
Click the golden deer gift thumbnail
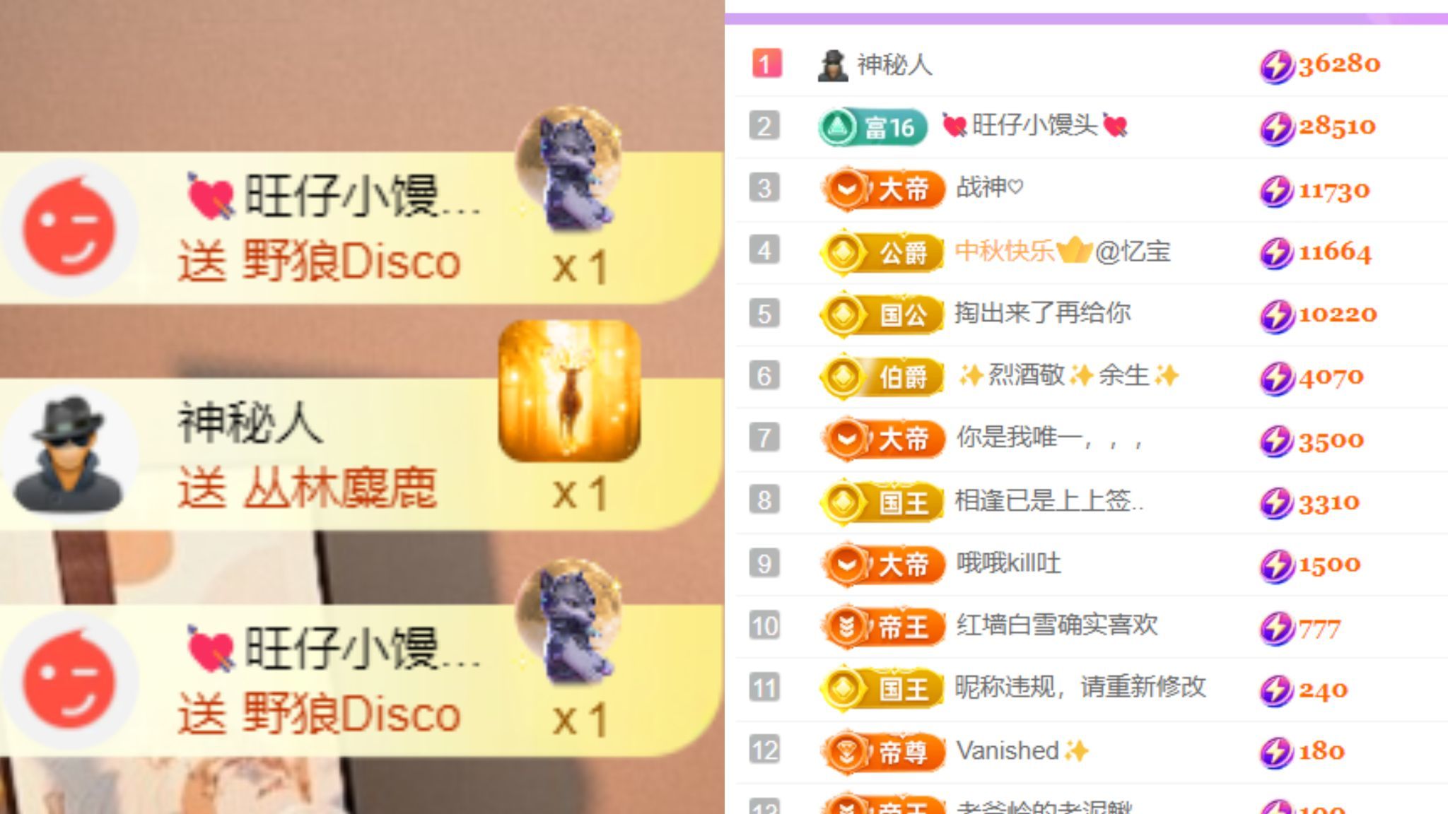pos(570,390)
